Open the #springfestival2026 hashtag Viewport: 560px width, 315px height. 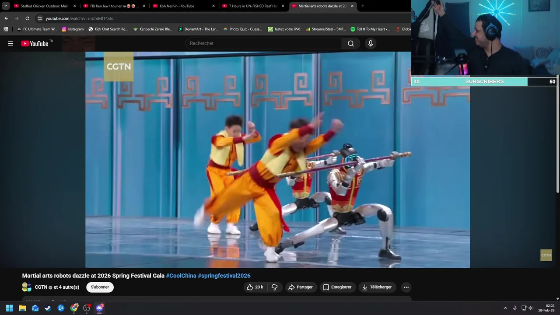(224, 276)
